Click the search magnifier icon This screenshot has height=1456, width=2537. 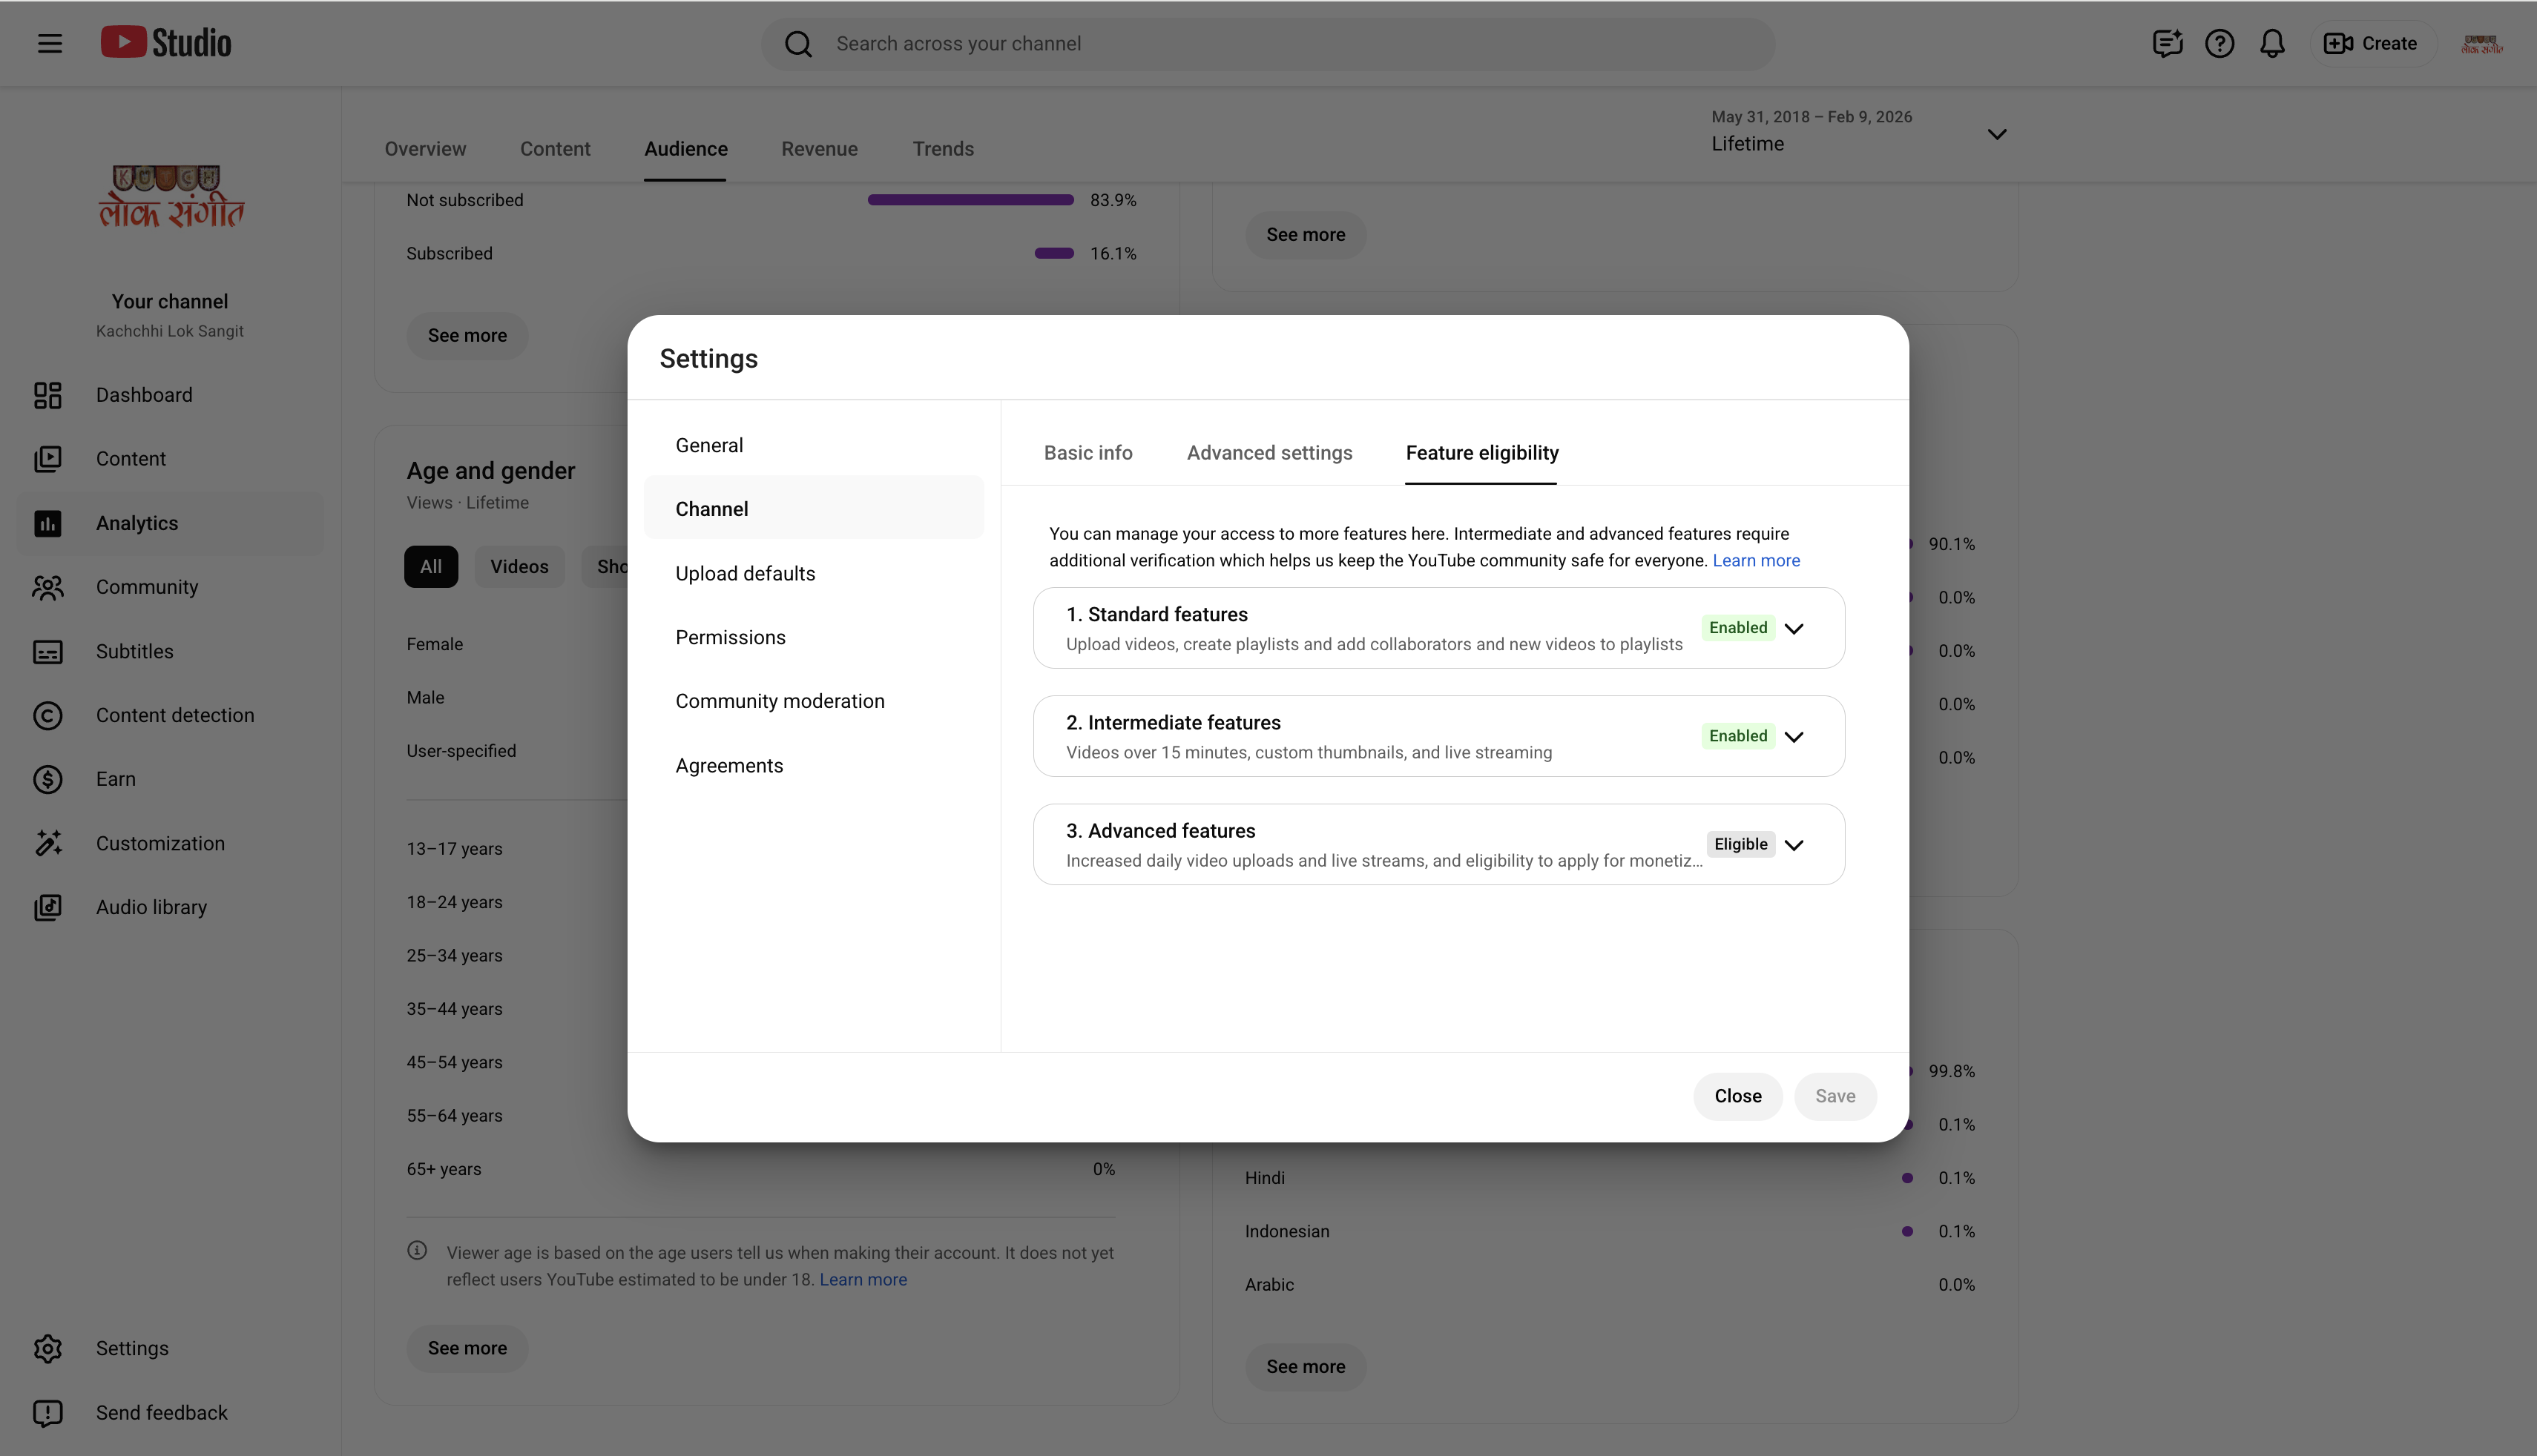point(797,44)
